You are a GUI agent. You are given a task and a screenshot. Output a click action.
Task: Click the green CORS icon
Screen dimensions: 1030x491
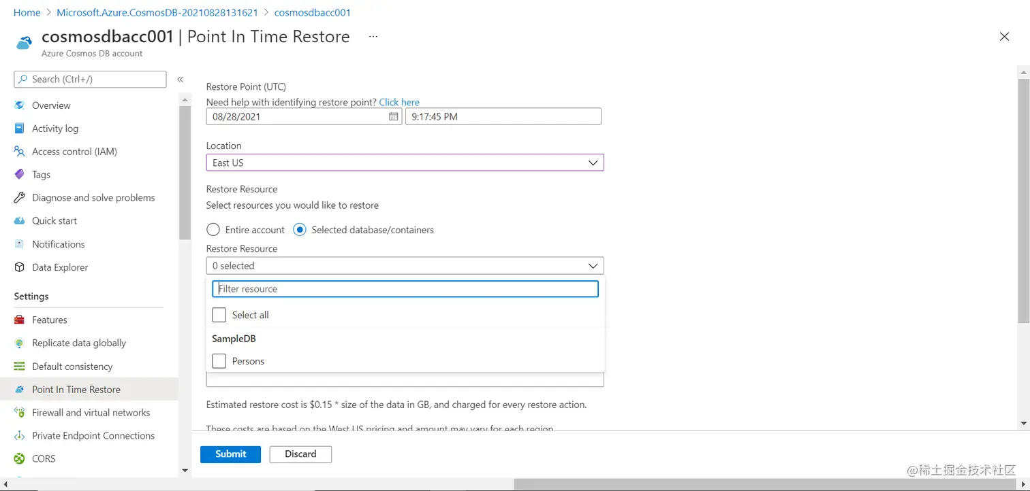[x=20, y=459]
